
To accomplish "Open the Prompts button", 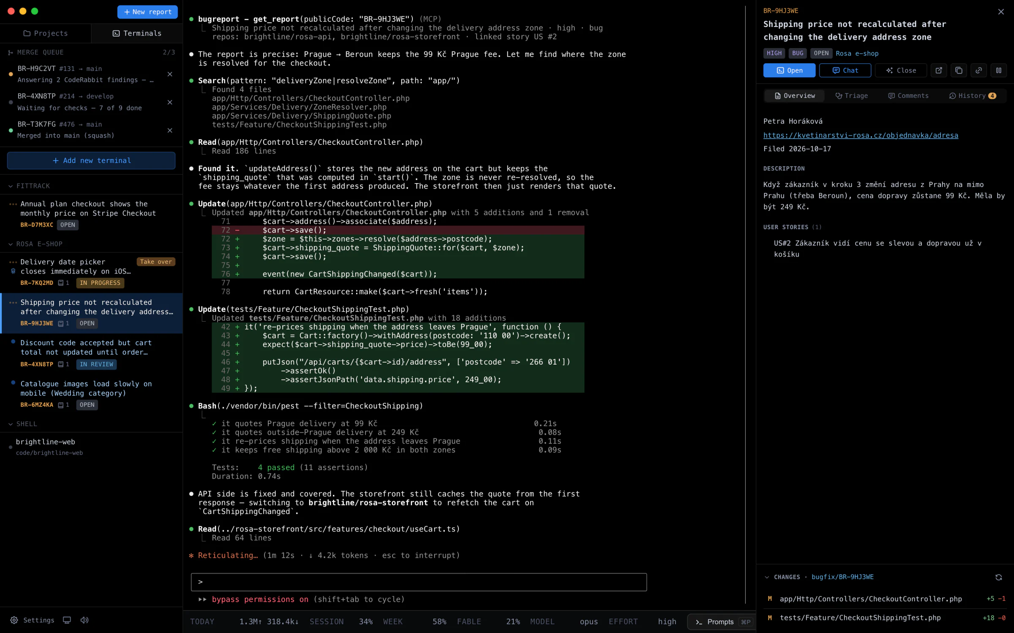I will click(x=722, y=622).
